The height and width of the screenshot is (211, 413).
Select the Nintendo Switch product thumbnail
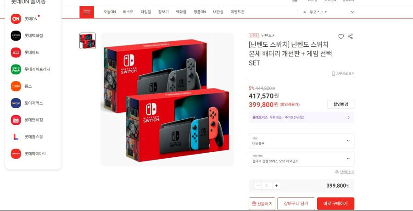click(88, 41)
